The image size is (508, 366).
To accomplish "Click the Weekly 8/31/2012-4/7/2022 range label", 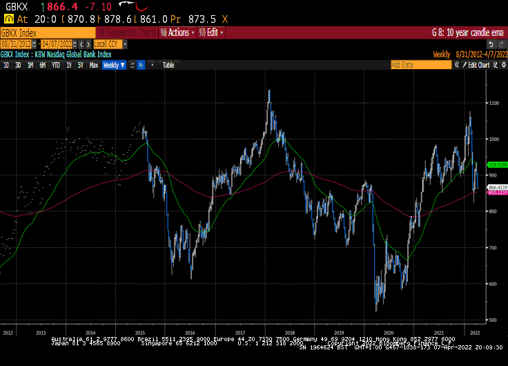I will [x=471, y=54].
